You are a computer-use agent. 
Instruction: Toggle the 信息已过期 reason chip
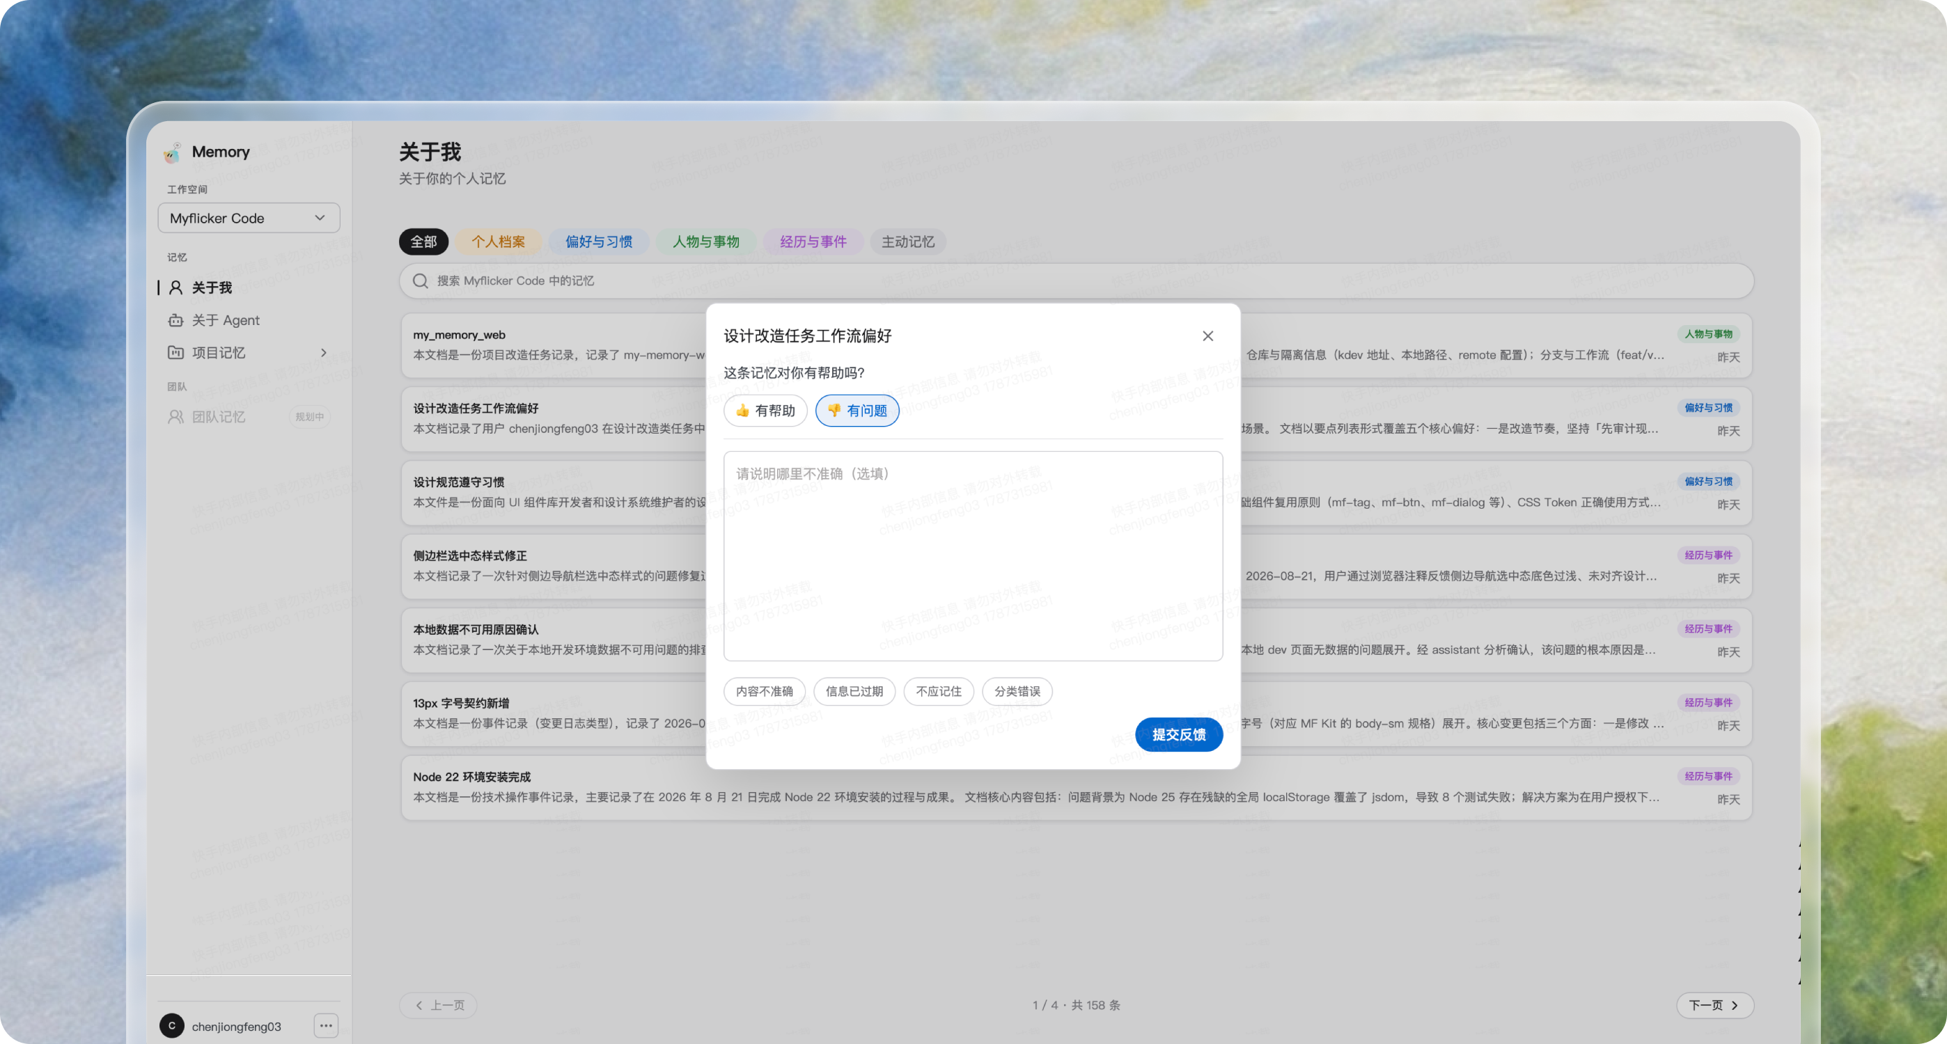point(854,691)
